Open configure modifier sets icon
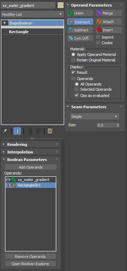The image size is (127, 271). (x=50, y=131)
